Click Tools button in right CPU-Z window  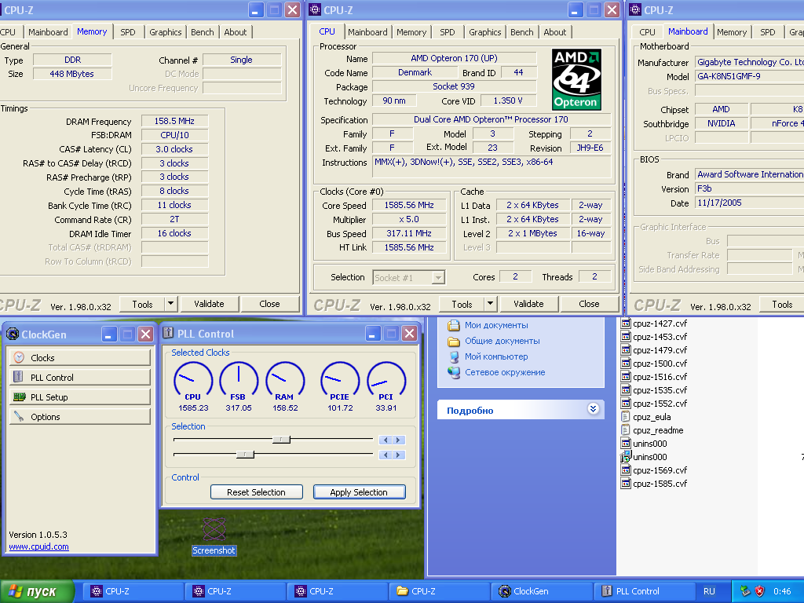[x=783, y=304]
